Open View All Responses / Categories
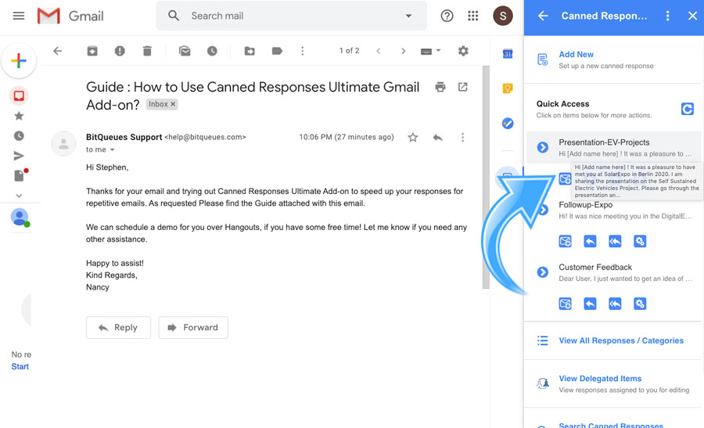The height and width of the screenshot is (428, 704). 620,340
